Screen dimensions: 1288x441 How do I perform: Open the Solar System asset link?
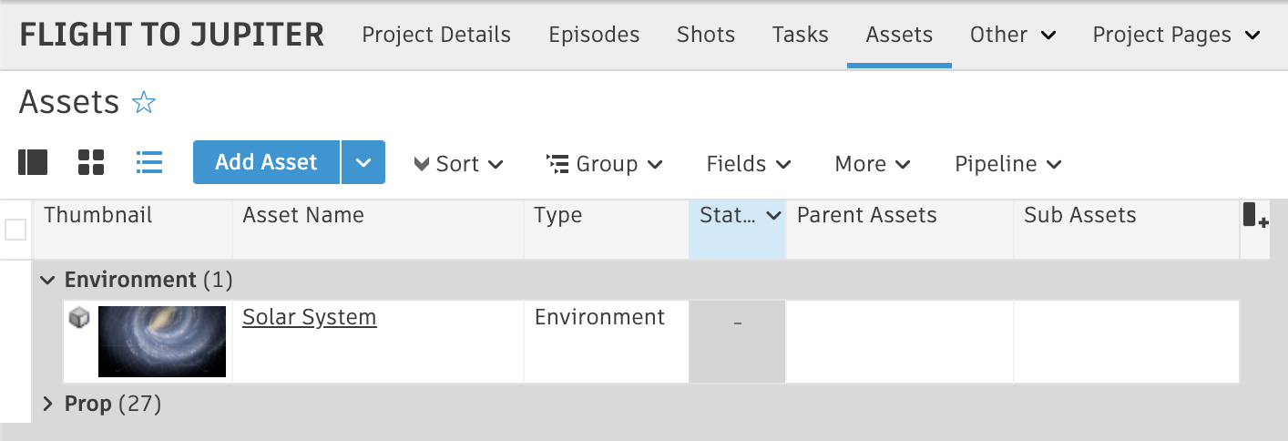coord(309,317)
